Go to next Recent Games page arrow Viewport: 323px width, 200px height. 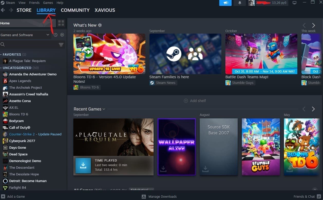(313, 109)
